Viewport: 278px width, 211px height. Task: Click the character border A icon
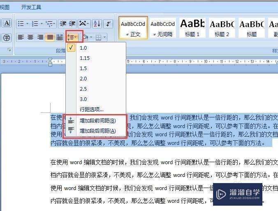coord(7,23)
